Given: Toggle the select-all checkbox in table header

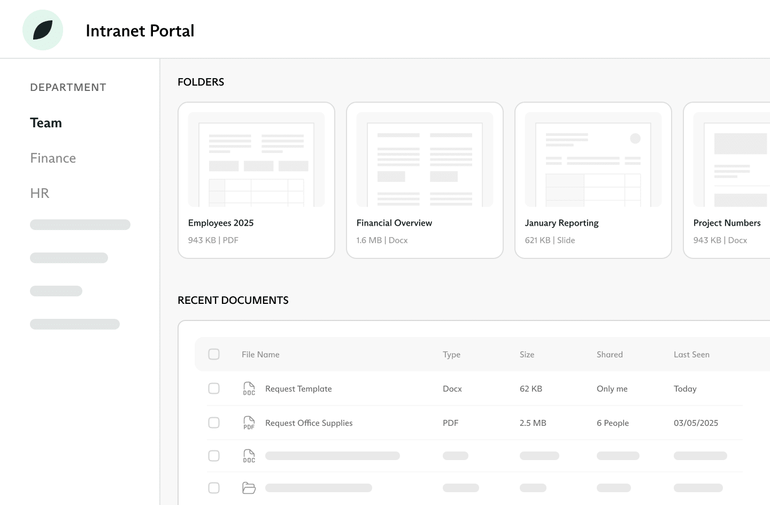Looking at the screenshot, I should 214,354.
